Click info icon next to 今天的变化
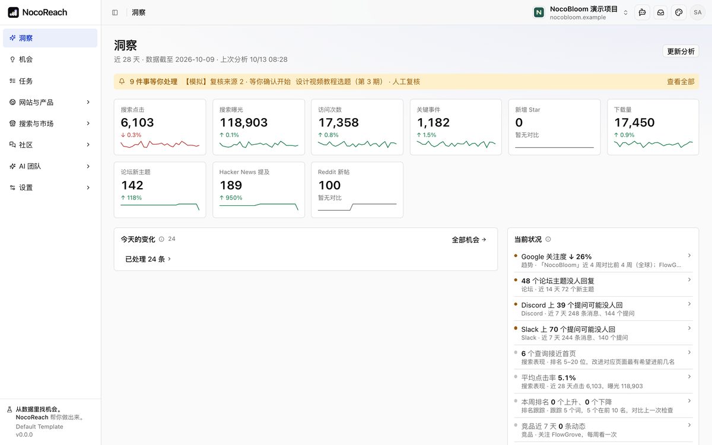The image size is (712, 445). coord(161,239)
